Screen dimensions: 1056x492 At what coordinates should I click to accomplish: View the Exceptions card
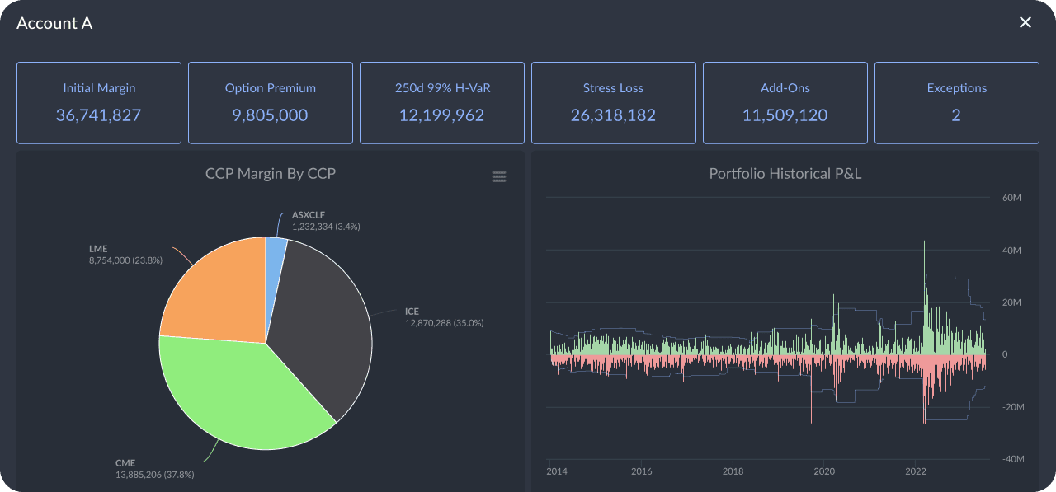click(956, 103)
